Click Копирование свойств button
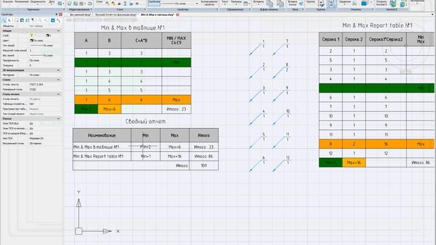The height and width of the screenshot is (245, 436). click(209, 3)
